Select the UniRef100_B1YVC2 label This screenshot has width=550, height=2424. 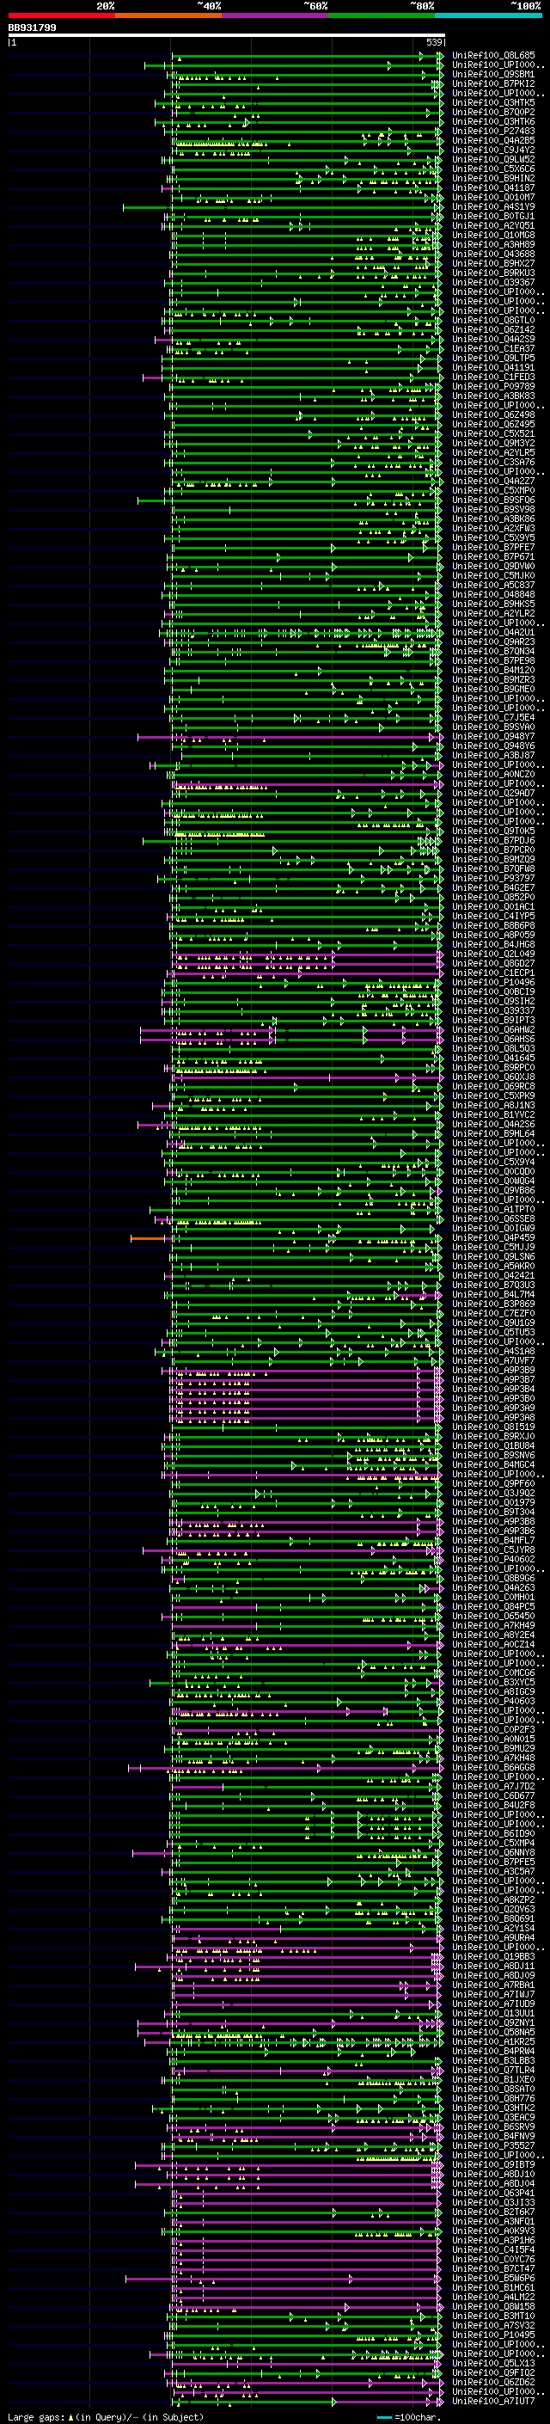[493, 1115]
